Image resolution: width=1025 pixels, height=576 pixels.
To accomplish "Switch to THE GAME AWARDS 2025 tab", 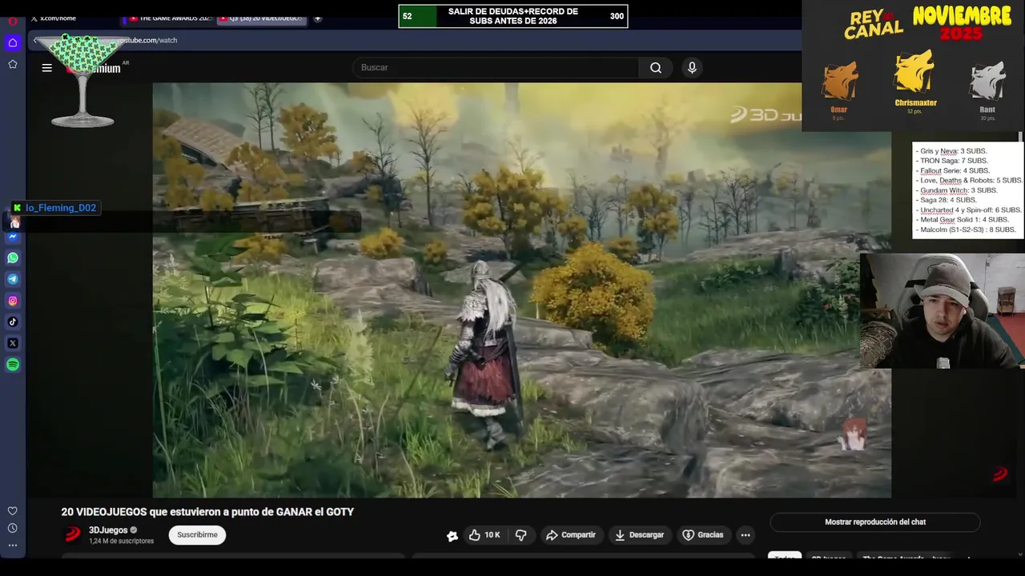I will tap(169, 18).
